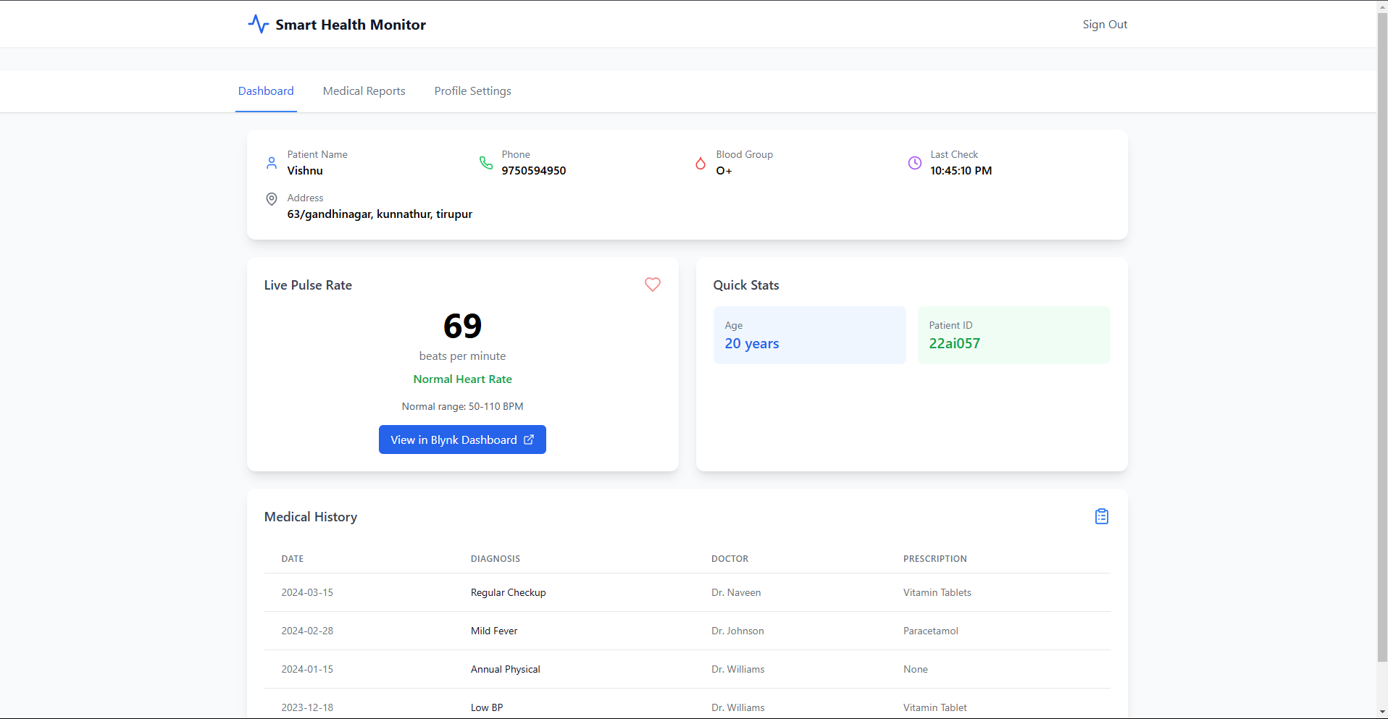Click Annual Physical diagnosis cell

(506, 669)
